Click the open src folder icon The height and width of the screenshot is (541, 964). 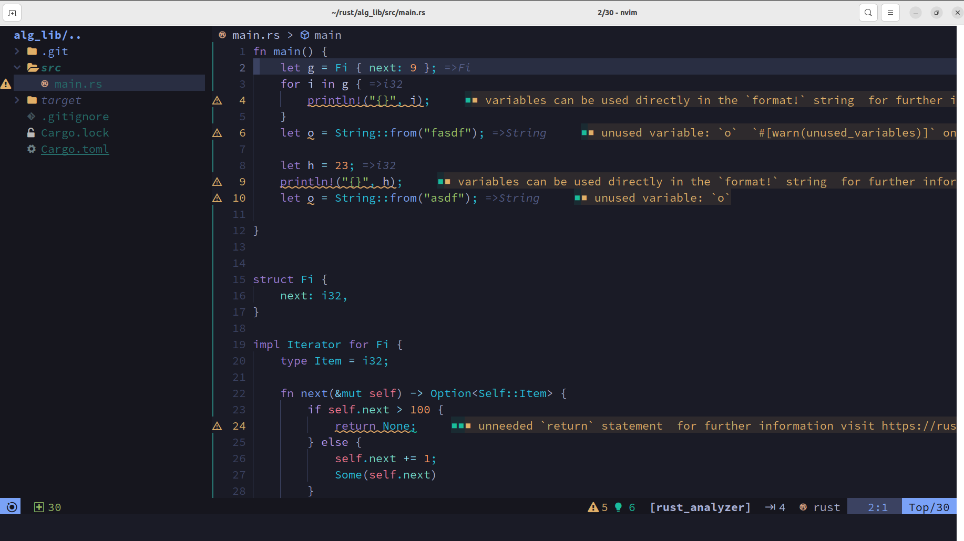coord(33,68)
